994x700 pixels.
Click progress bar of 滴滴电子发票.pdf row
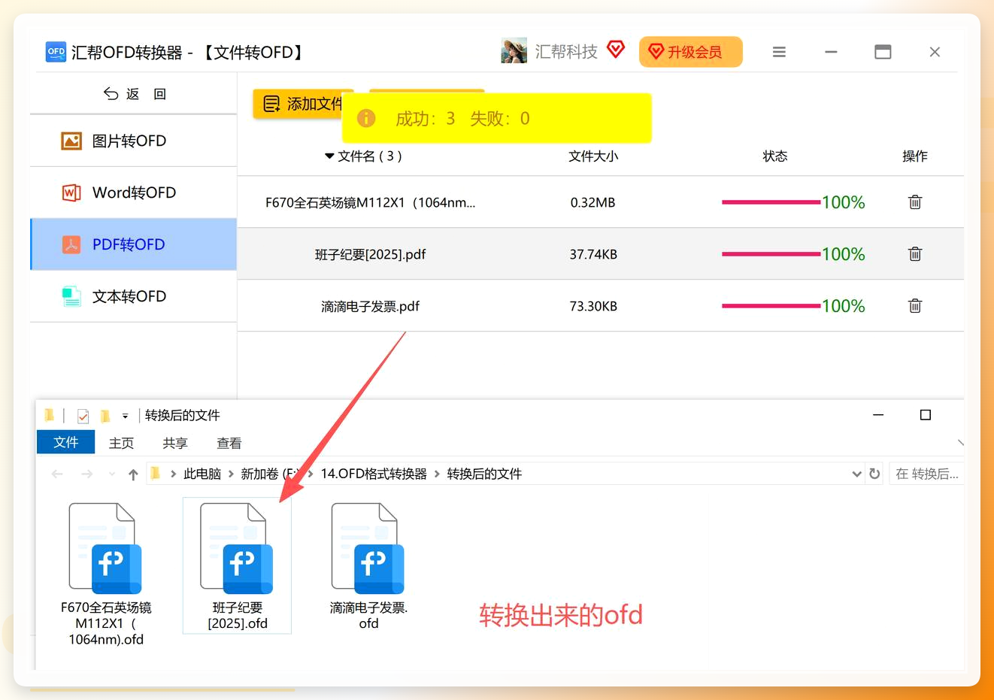click(771, 306)
